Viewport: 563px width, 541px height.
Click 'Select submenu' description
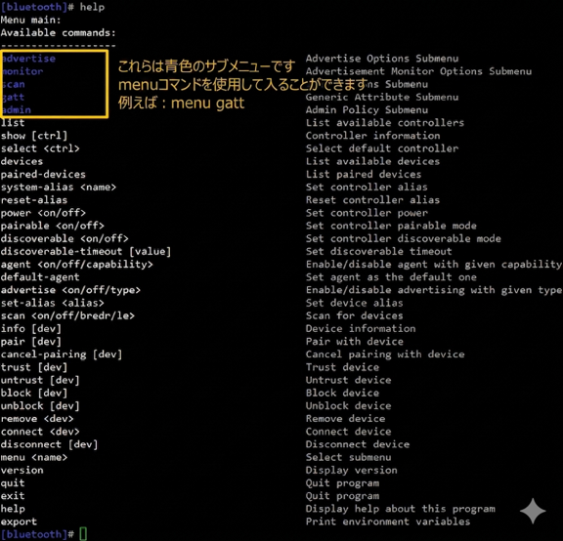click(x=349, y=457)
